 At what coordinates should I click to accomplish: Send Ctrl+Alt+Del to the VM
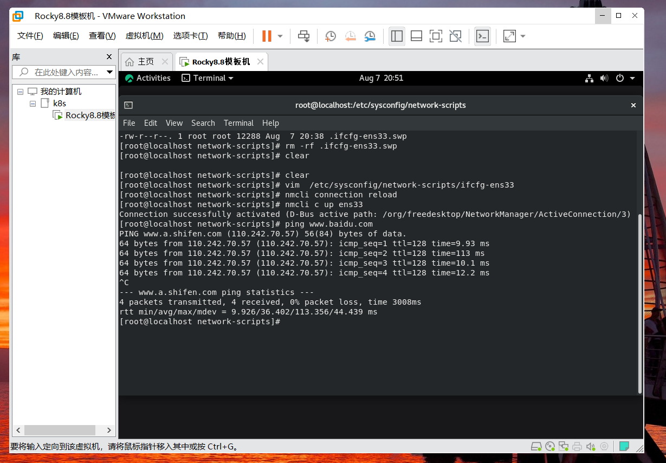(x=304, y=36)
